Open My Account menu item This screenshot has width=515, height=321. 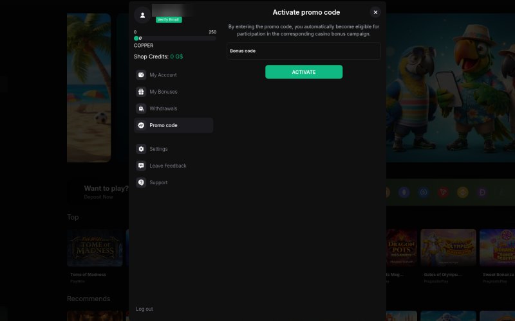click(173, 75)
